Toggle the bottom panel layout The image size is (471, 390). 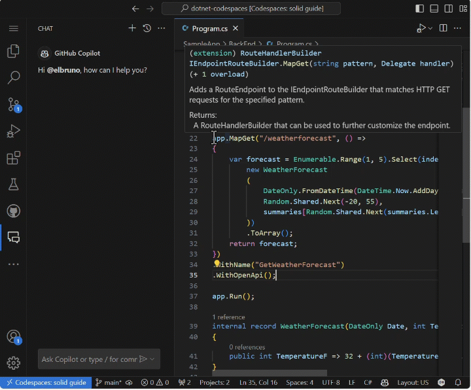coord(434,9)
